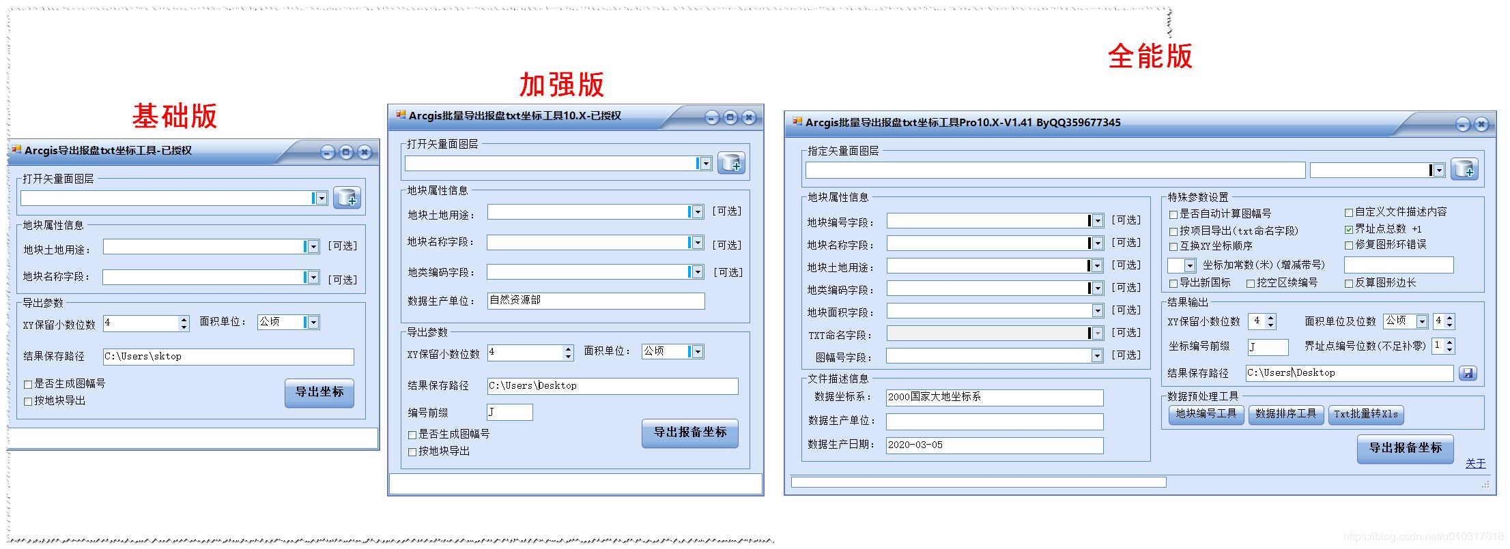Expand 地类编码字段 dropdown in 加强版 window
The height and width of the screenshot is (549, 1510).
(x=698, y=272)
